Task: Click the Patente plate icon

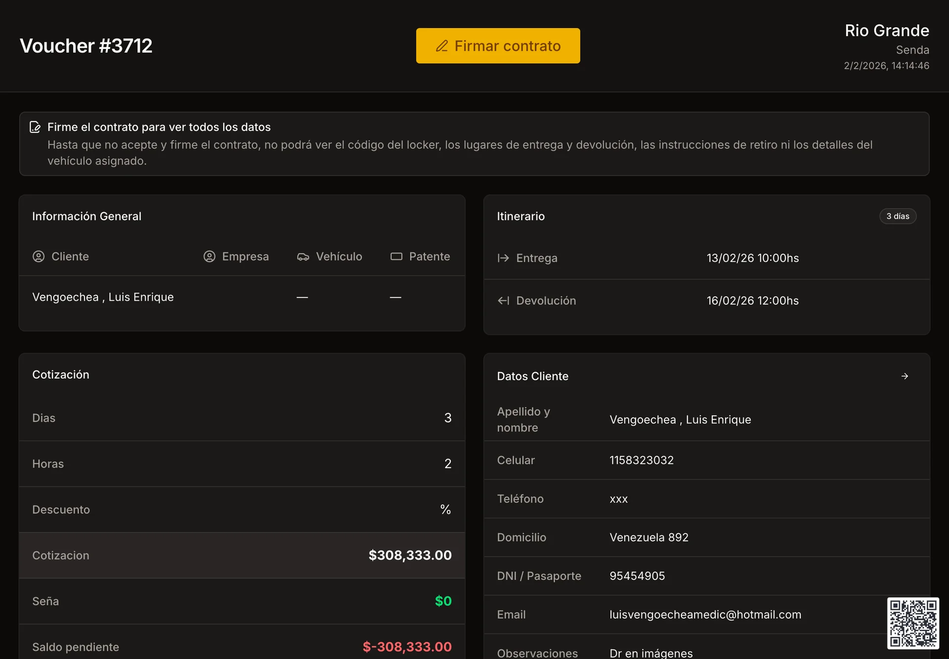Action: point(396,256)
